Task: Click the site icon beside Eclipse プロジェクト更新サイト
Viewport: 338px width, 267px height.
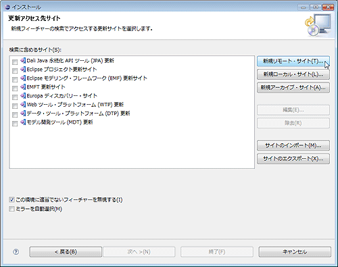Action: (23, 70)
